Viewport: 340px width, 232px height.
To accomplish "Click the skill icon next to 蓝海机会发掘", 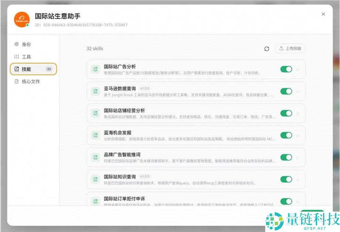I will (95, 135).
